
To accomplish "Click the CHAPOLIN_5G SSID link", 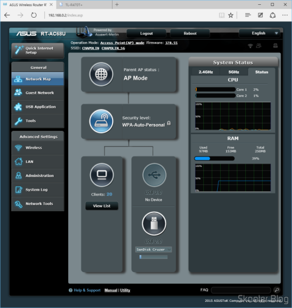I will (113, 48).
